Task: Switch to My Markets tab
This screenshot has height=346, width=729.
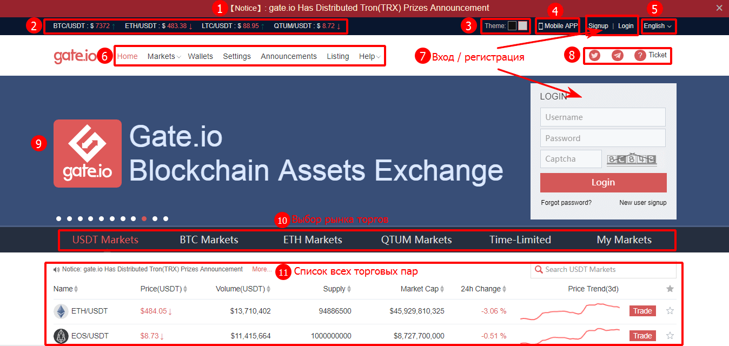Action: [624, 239]
